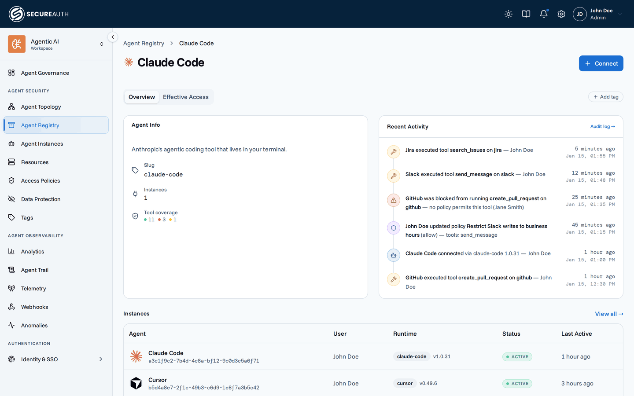Switch to the Overview tab
Viewport: 634px width, 396px height.
[142, 97]
